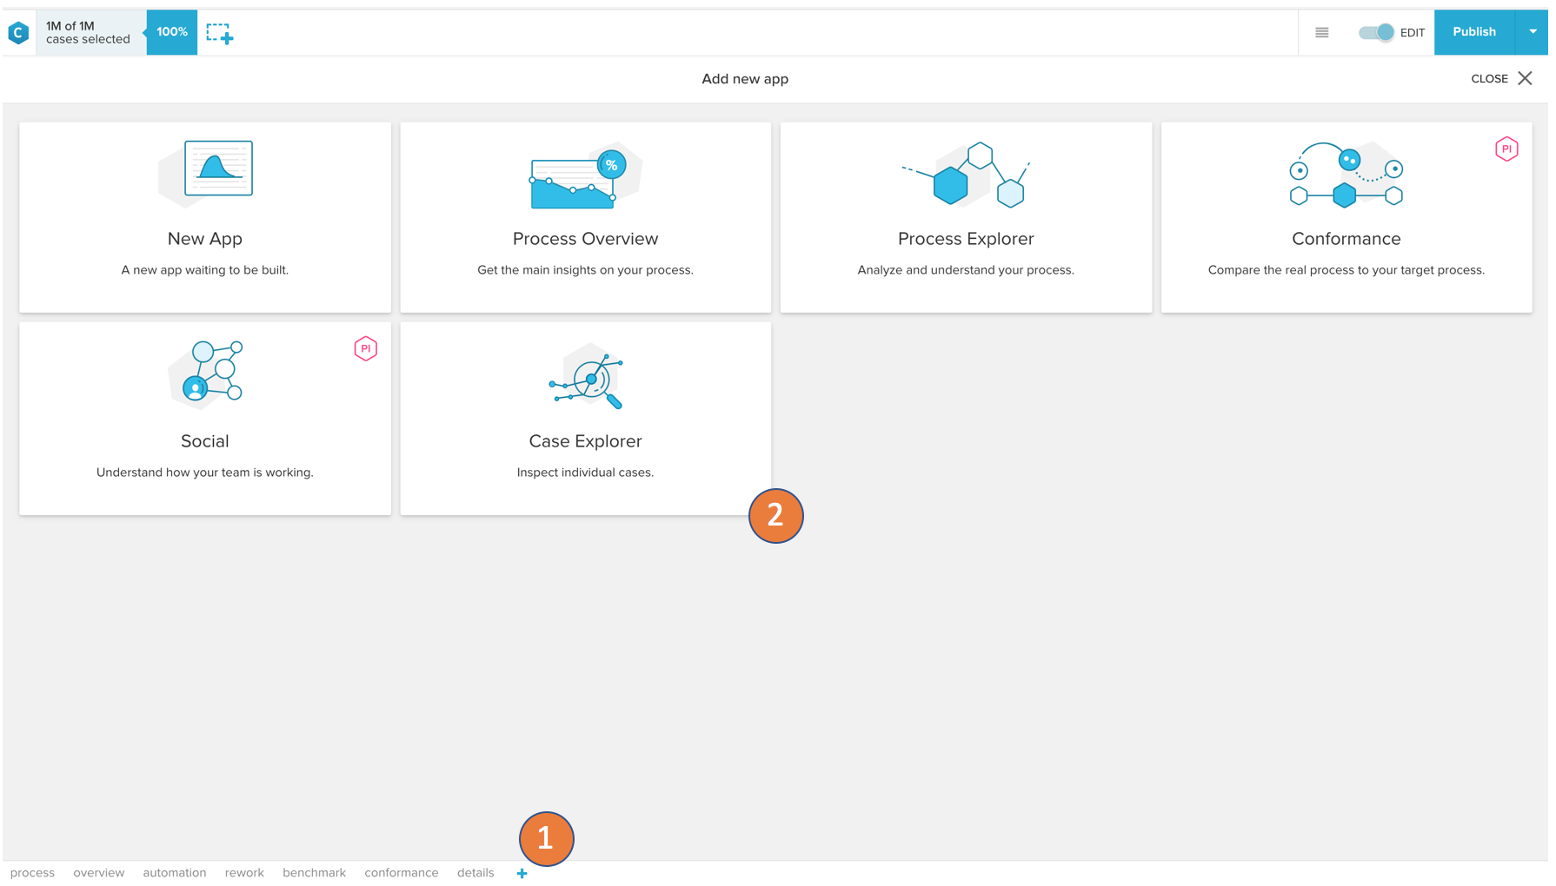The width and height of the screenshot is (1556, 886).
Task: Click the PI badge on Conformance card
Action: [1506, 149]
